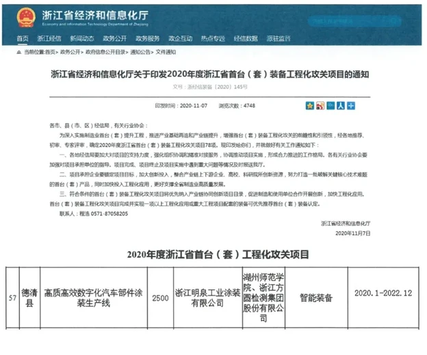Click the home icon in the breadcrumb bar
427x355 pixels.
17,52
